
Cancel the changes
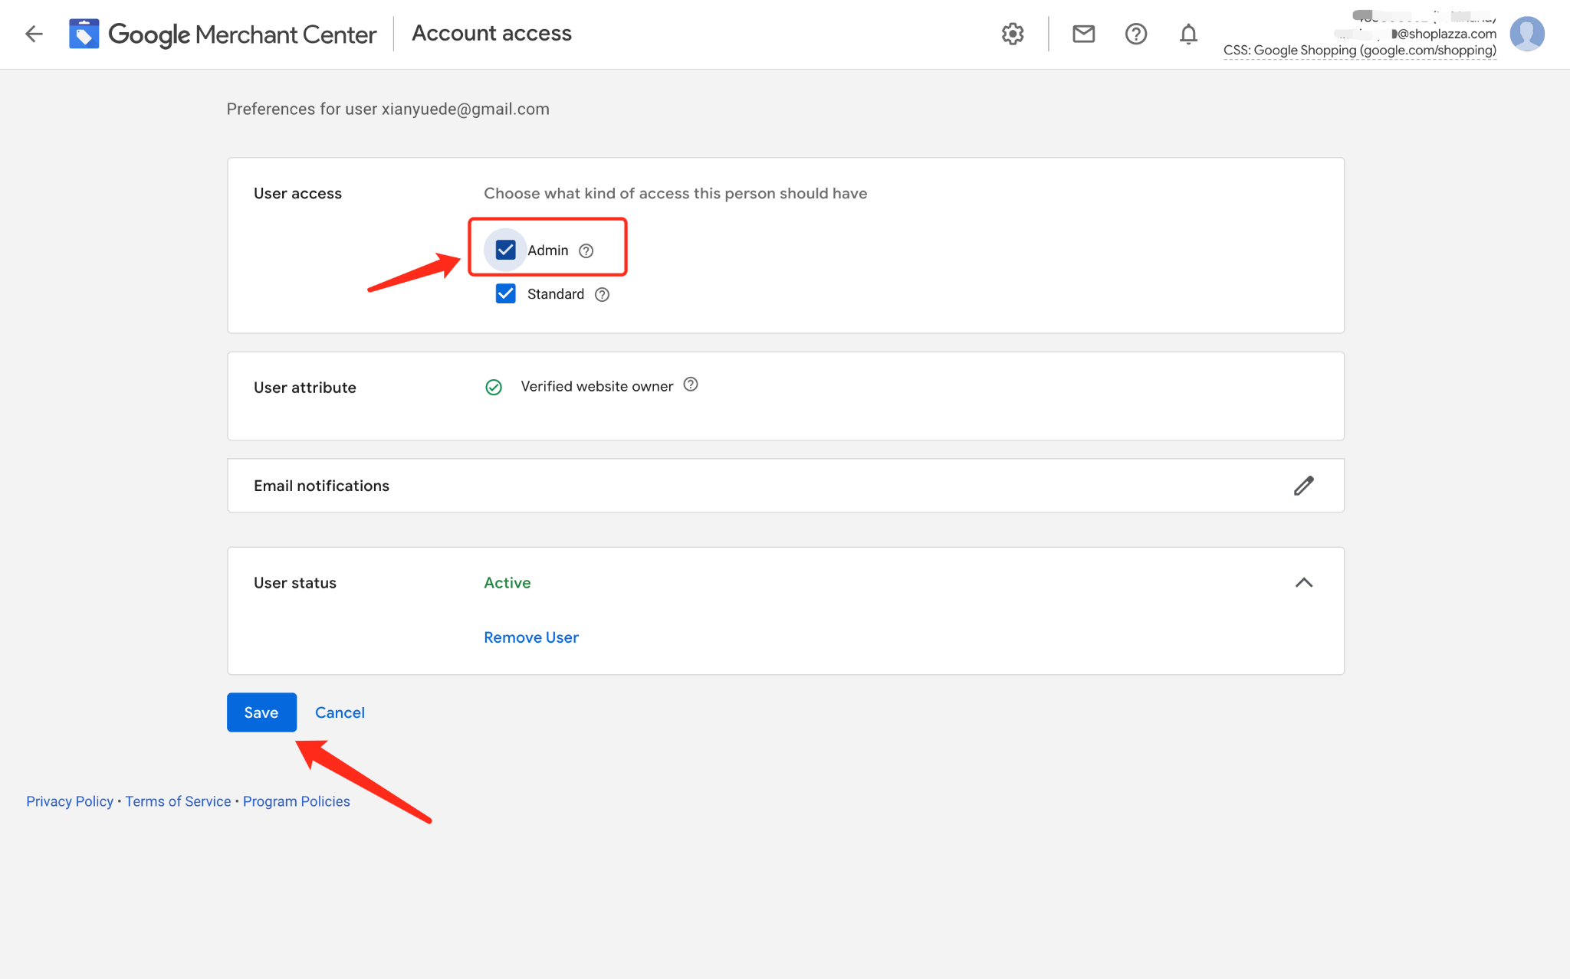tap(340, 712)
